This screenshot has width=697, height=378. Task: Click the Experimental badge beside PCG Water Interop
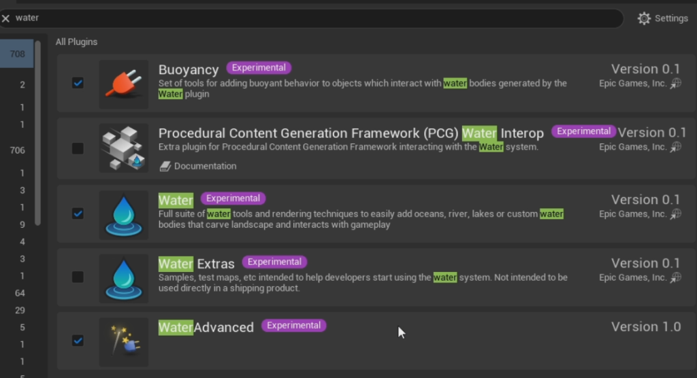[583, 131]
